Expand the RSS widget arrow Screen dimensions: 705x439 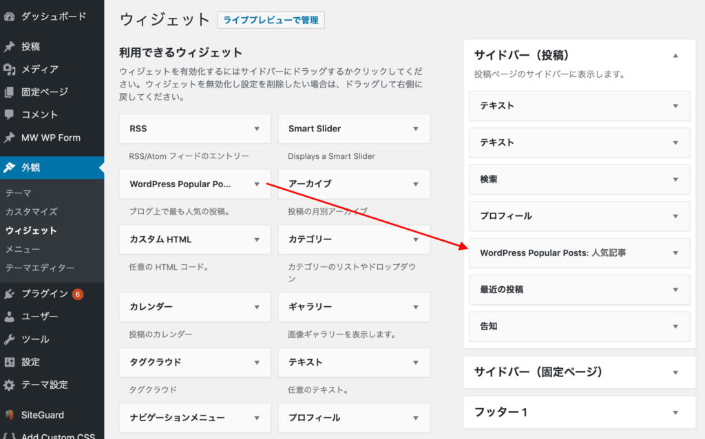click(x=257, y=129)
